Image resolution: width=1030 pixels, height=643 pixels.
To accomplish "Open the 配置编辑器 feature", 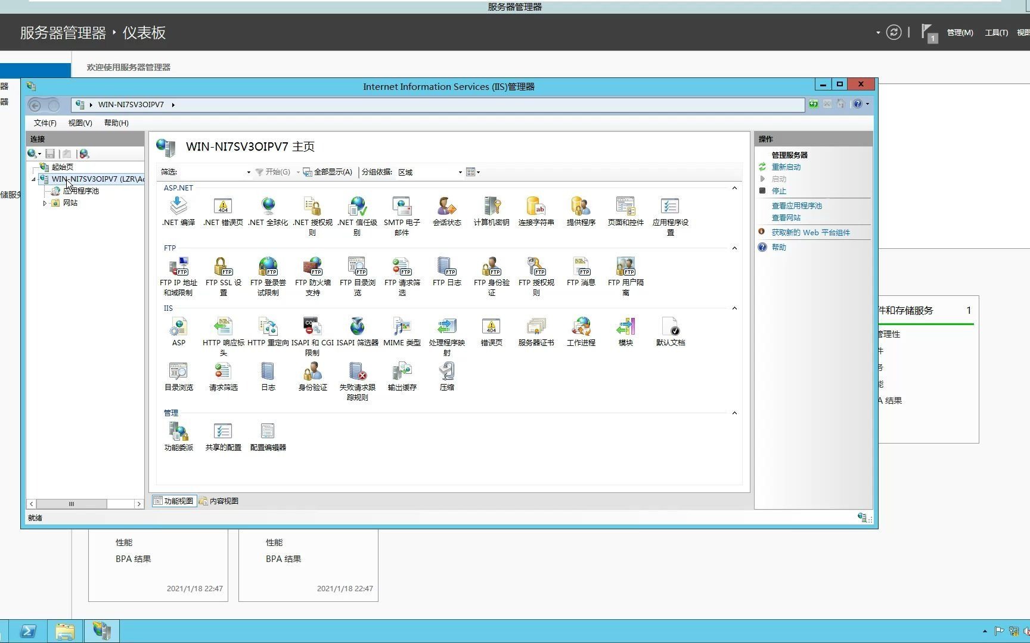I will click(268, 437).
